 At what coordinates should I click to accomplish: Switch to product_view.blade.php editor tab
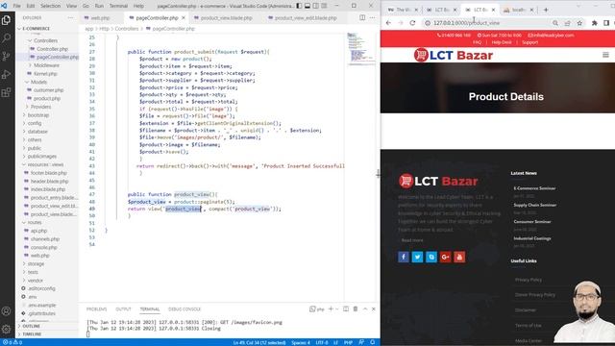pos(226,18)
